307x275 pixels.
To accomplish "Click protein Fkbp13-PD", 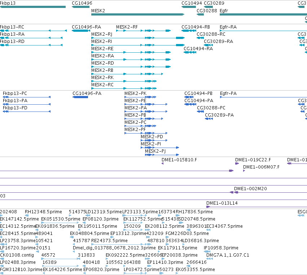I will click(x=15, y=108).
